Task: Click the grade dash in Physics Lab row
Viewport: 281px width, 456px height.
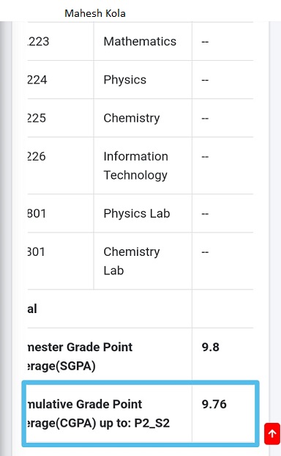Action: pyautogui.click(x=205, y=214)
